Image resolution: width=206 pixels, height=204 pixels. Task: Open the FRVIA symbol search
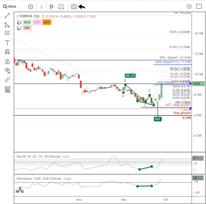point(10,7)
